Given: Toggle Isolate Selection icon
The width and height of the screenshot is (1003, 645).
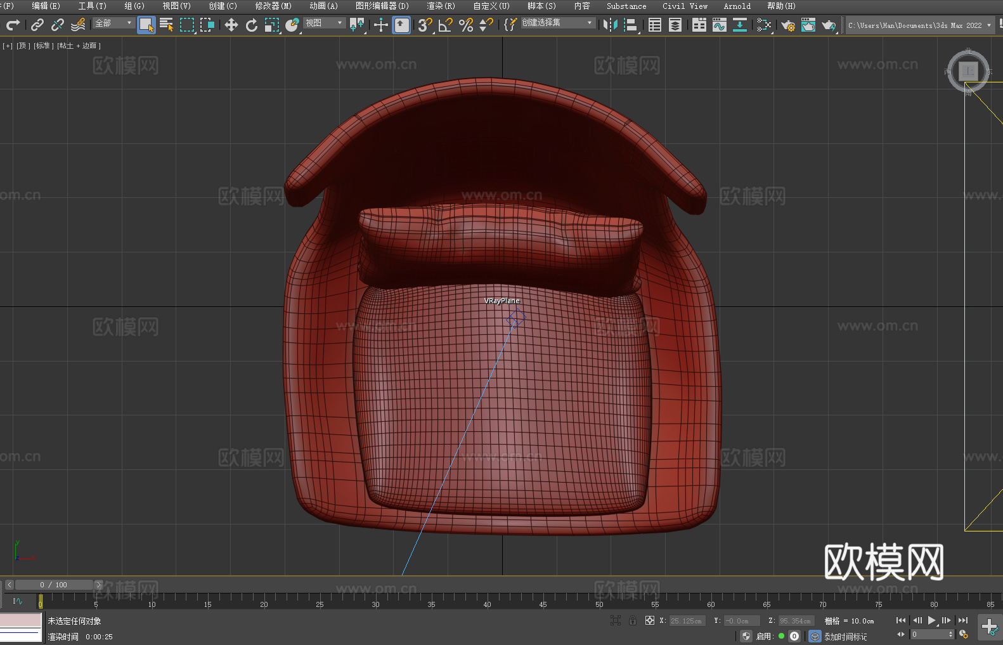Looking at the screenshot, I should (616, 620).
